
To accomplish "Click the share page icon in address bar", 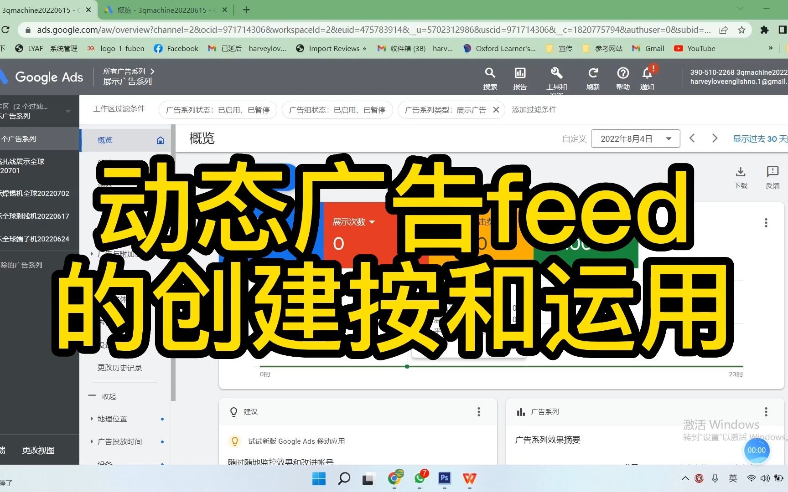I will click(x=724, y=30).
